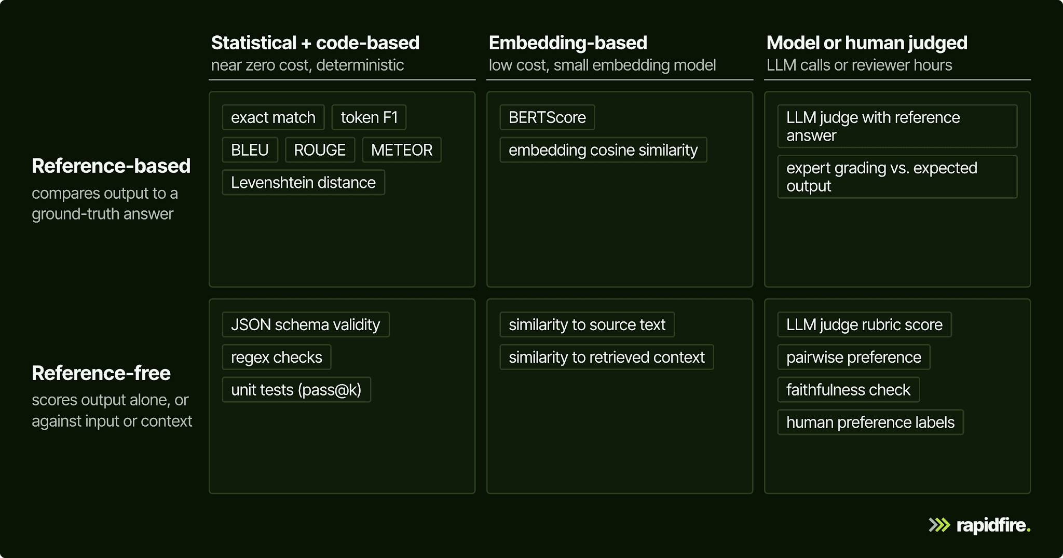This screenshot has height=558, width=1063.
Task: Choose the ROUGE metric tag
Action: click(x=320, y=150)
